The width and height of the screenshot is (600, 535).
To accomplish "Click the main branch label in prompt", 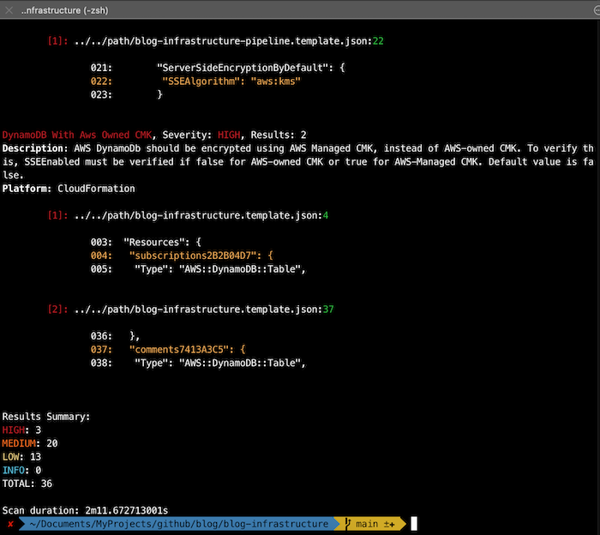I will [x=367, y=524].
